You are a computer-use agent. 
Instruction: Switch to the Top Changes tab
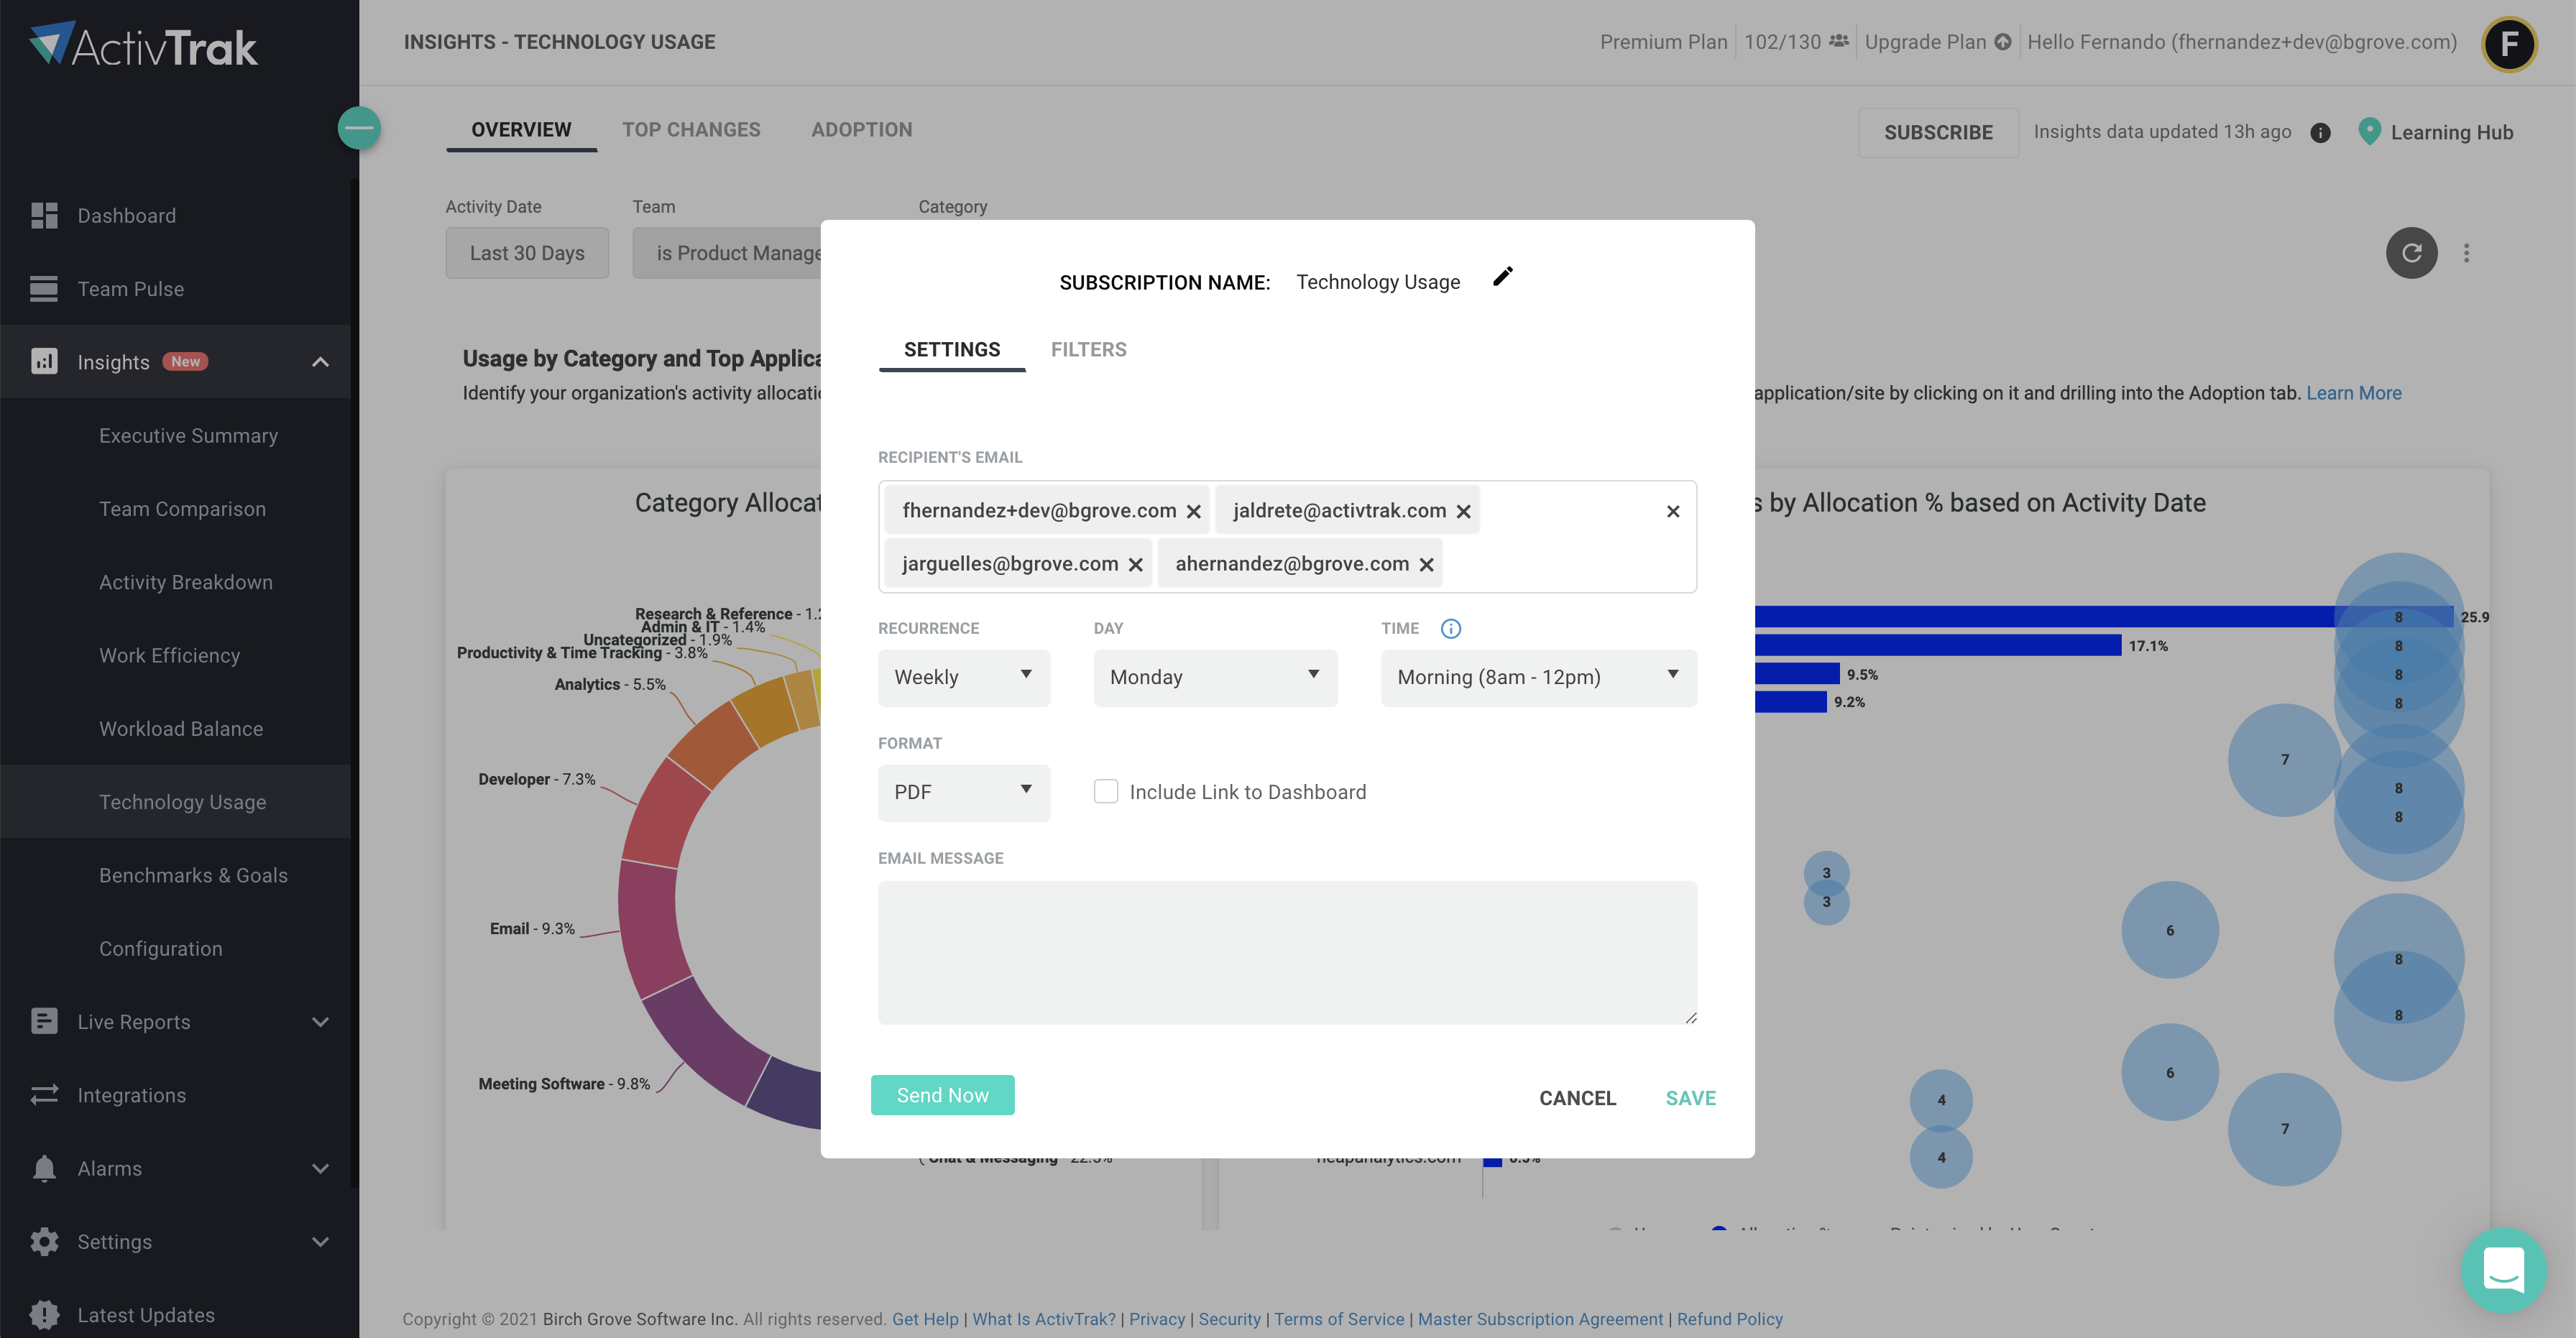point(691,130)
